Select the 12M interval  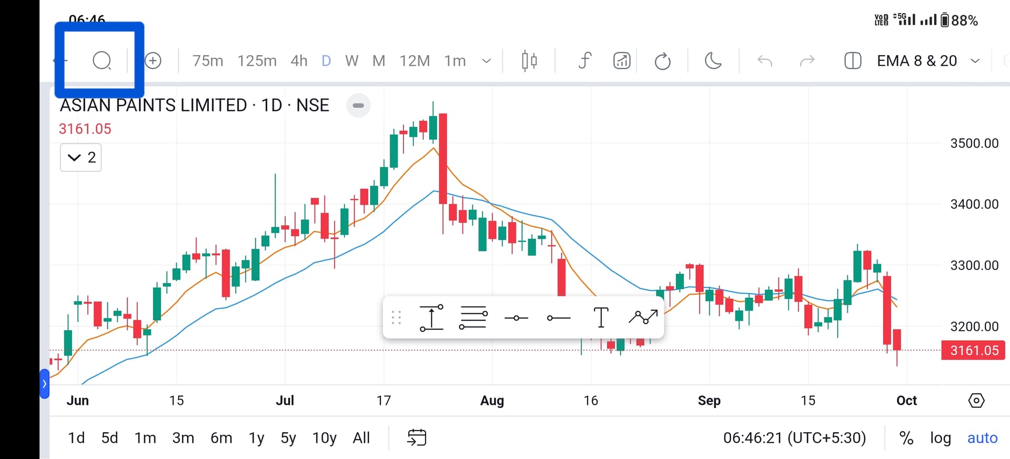pyautogui.click(x=415, y=61)
